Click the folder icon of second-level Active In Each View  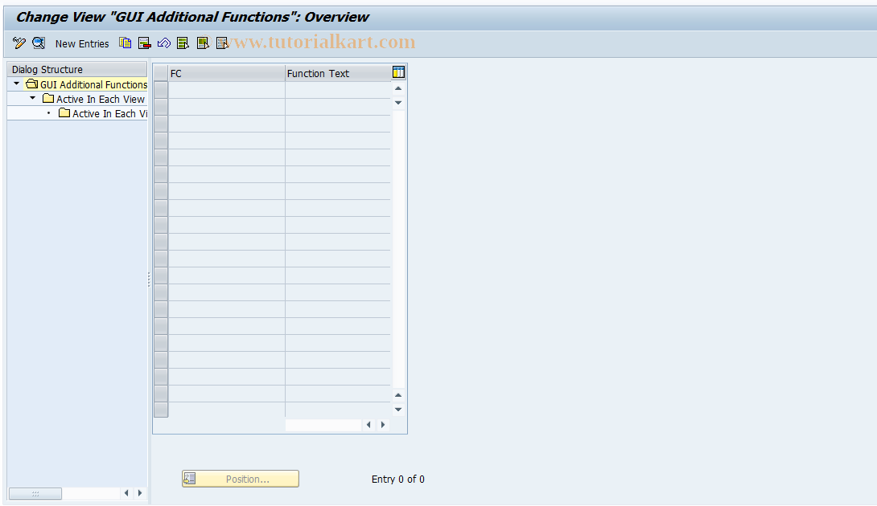(x=48, y=98)
